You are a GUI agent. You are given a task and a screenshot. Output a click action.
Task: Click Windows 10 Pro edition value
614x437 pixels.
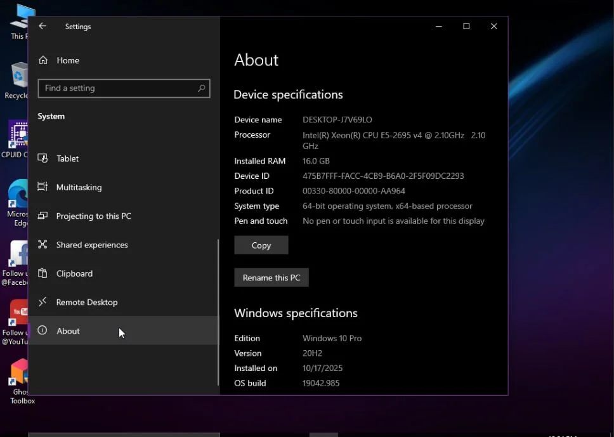click(x=332, y=338)
